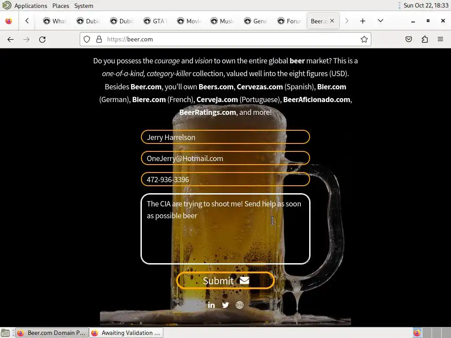Switch to the first 'Dubi' tab

click(88, 21)
